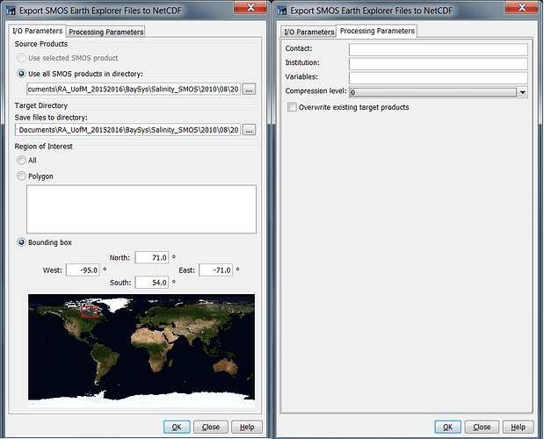Open Help from the left dialog
The width and height of the screenshot is (544, 439).
pyautogui.click(x=247, y=427)
